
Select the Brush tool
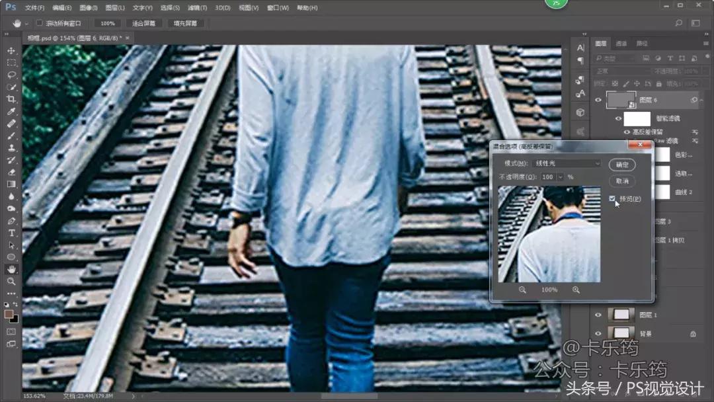tap(11, 136)
